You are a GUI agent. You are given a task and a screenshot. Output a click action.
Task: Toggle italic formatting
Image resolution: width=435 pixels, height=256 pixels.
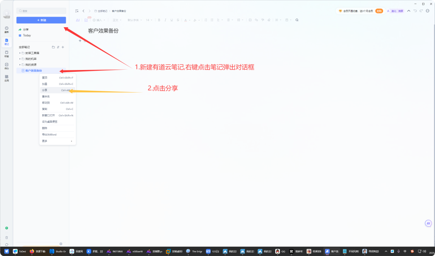pyautogui.click(x=165, y=20)
